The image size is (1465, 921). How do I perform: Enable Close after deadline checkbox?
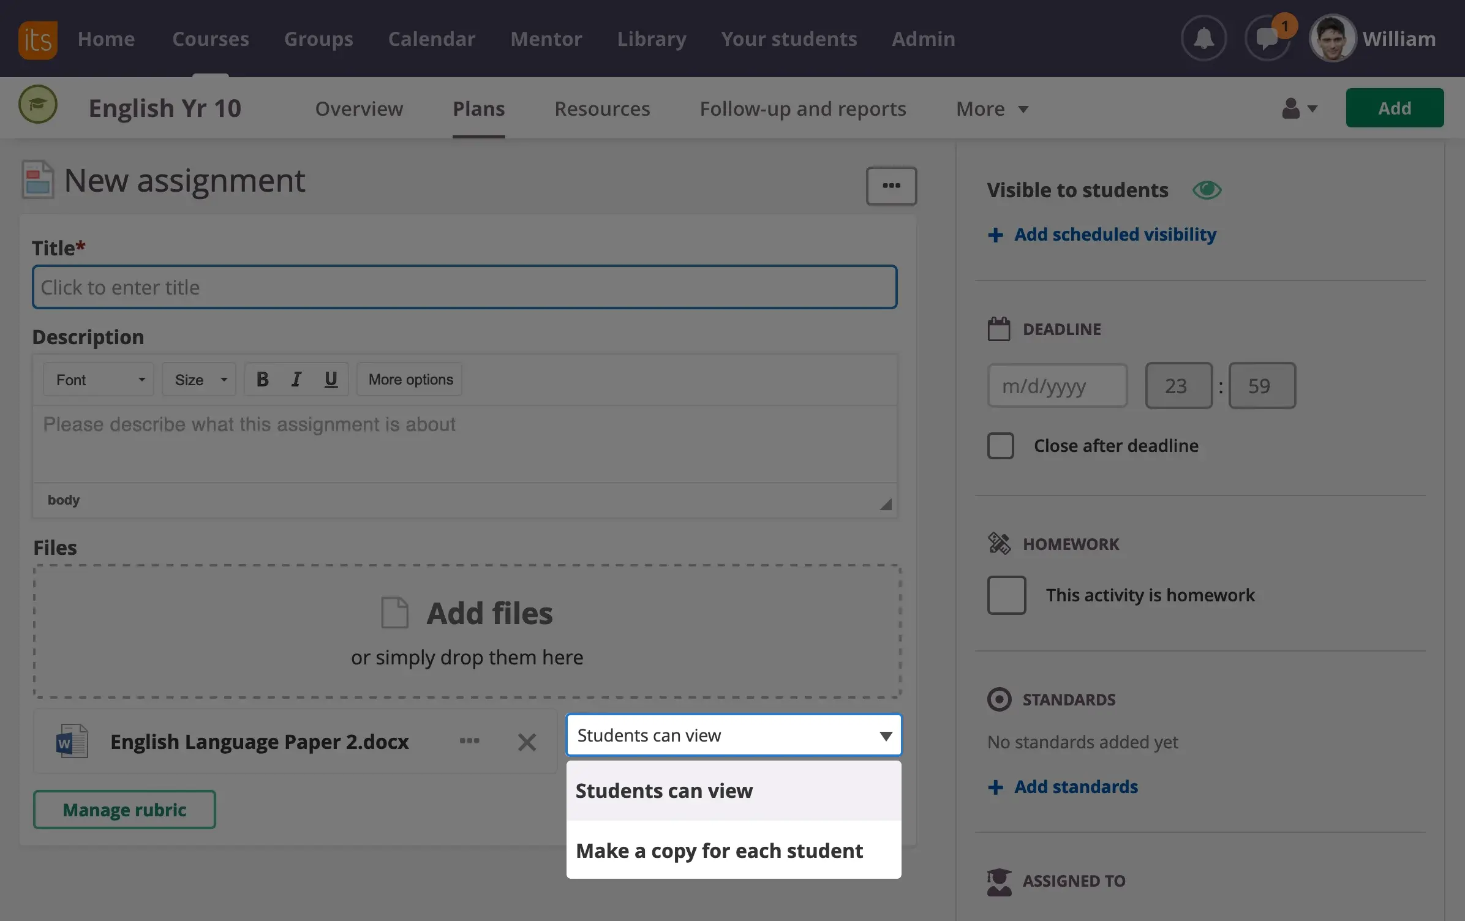pos(1000,446)
